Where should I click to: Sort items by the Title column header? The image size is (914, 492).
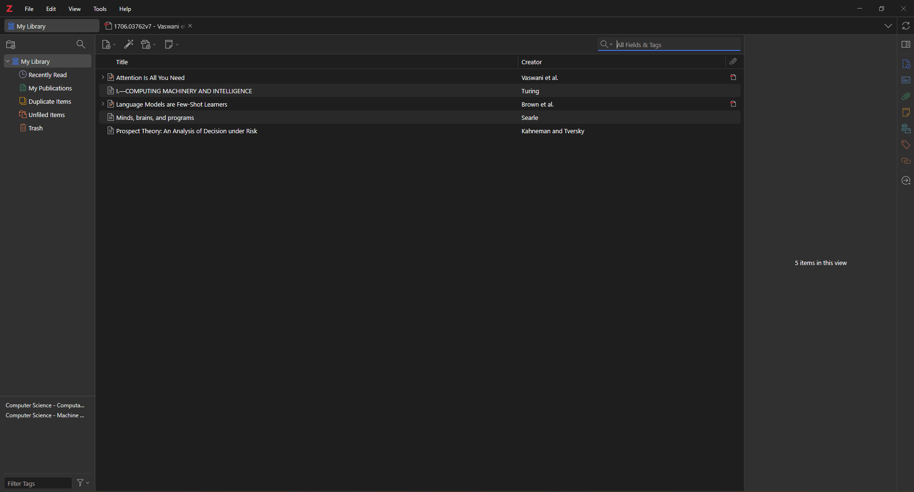point(122,62)
